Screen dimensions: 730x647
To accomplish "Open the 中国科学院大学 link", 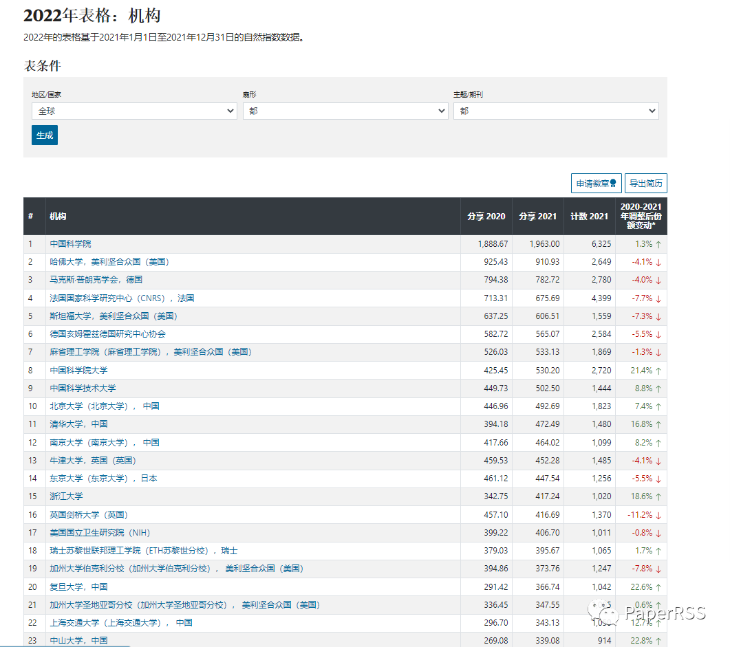I will [78, 370].
